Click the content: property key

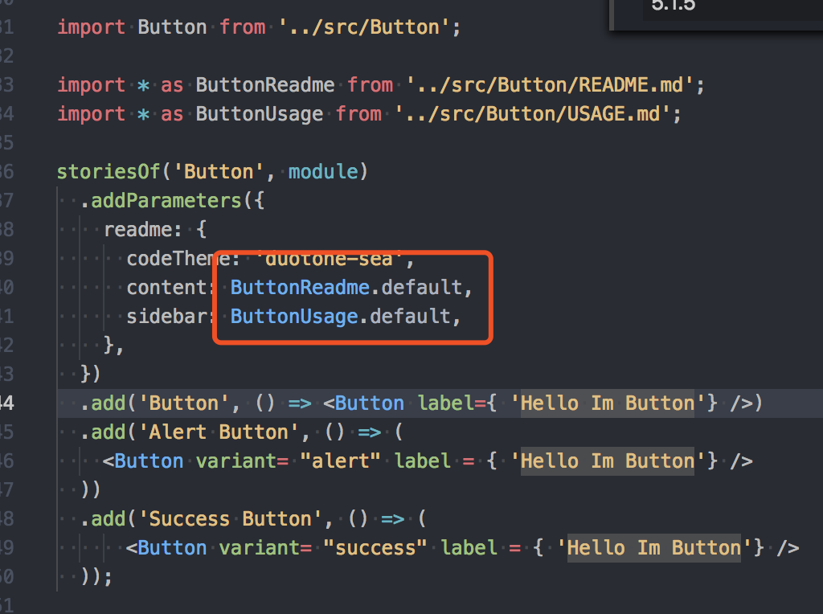point(170,288)
